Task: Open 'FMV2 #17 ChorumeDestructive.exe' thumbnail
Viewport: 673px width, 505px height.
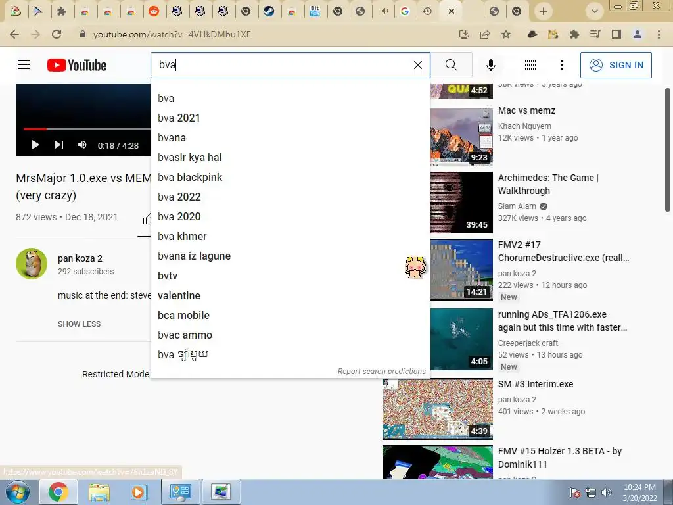Action: tap(461, 269)
